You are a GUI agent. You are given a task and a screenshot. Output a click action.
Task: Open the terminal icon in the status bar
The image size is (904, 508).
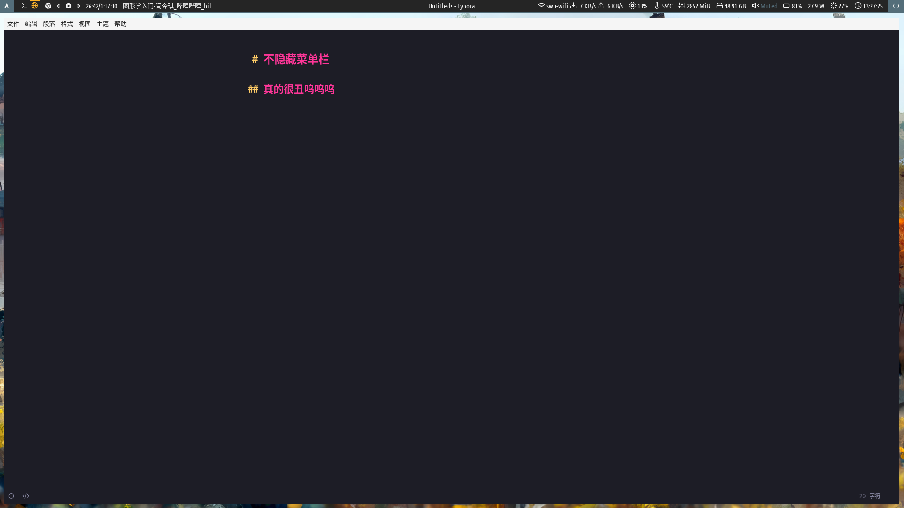(24, 6)
